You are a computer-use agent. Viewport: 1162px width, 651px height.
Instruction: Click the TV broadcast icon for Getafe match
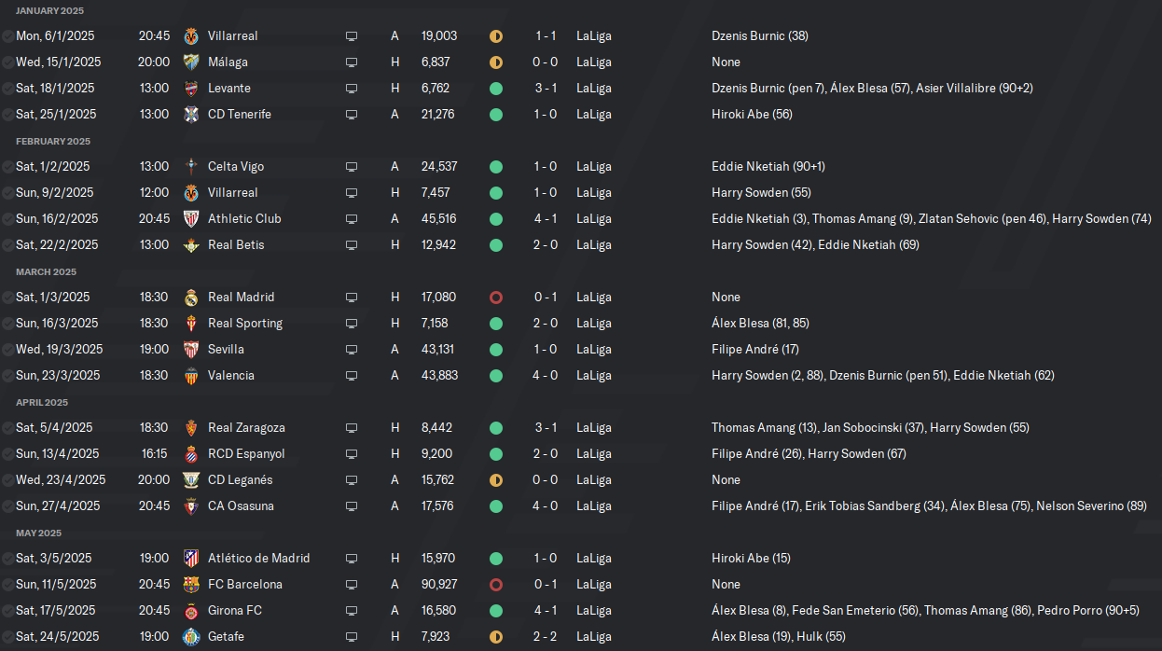[352, 637]
